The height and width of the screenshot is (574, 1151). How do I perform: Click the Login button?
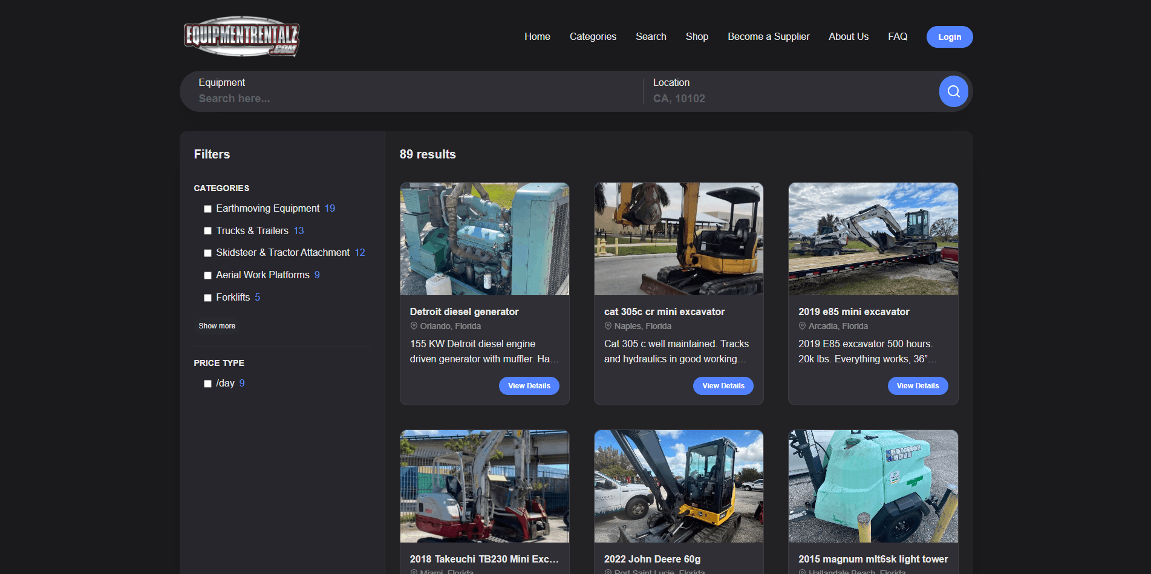(x=950, y=37)
